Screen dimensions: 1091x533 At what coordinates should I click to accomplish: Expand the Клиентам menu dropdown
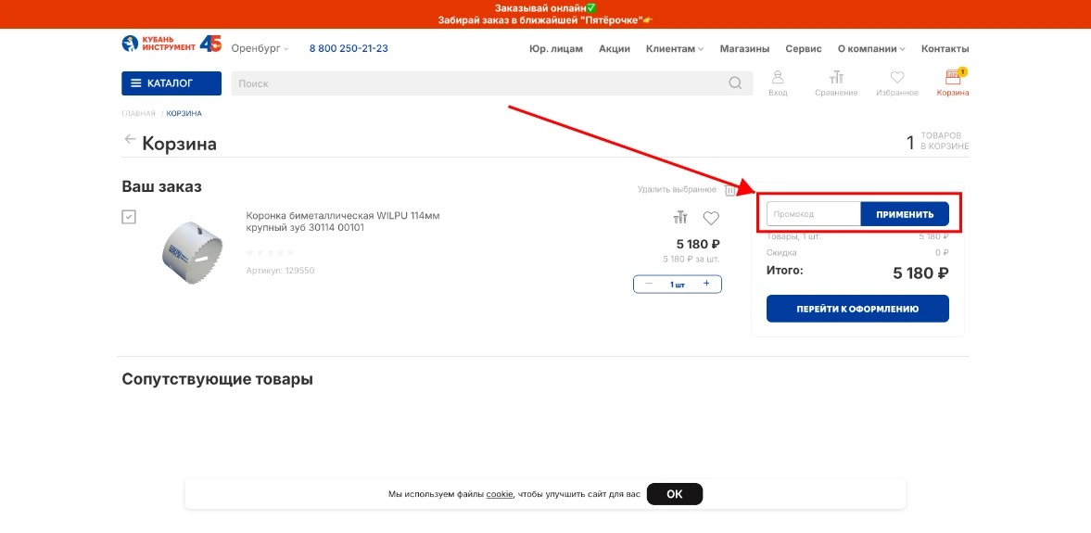pos(674,49)
